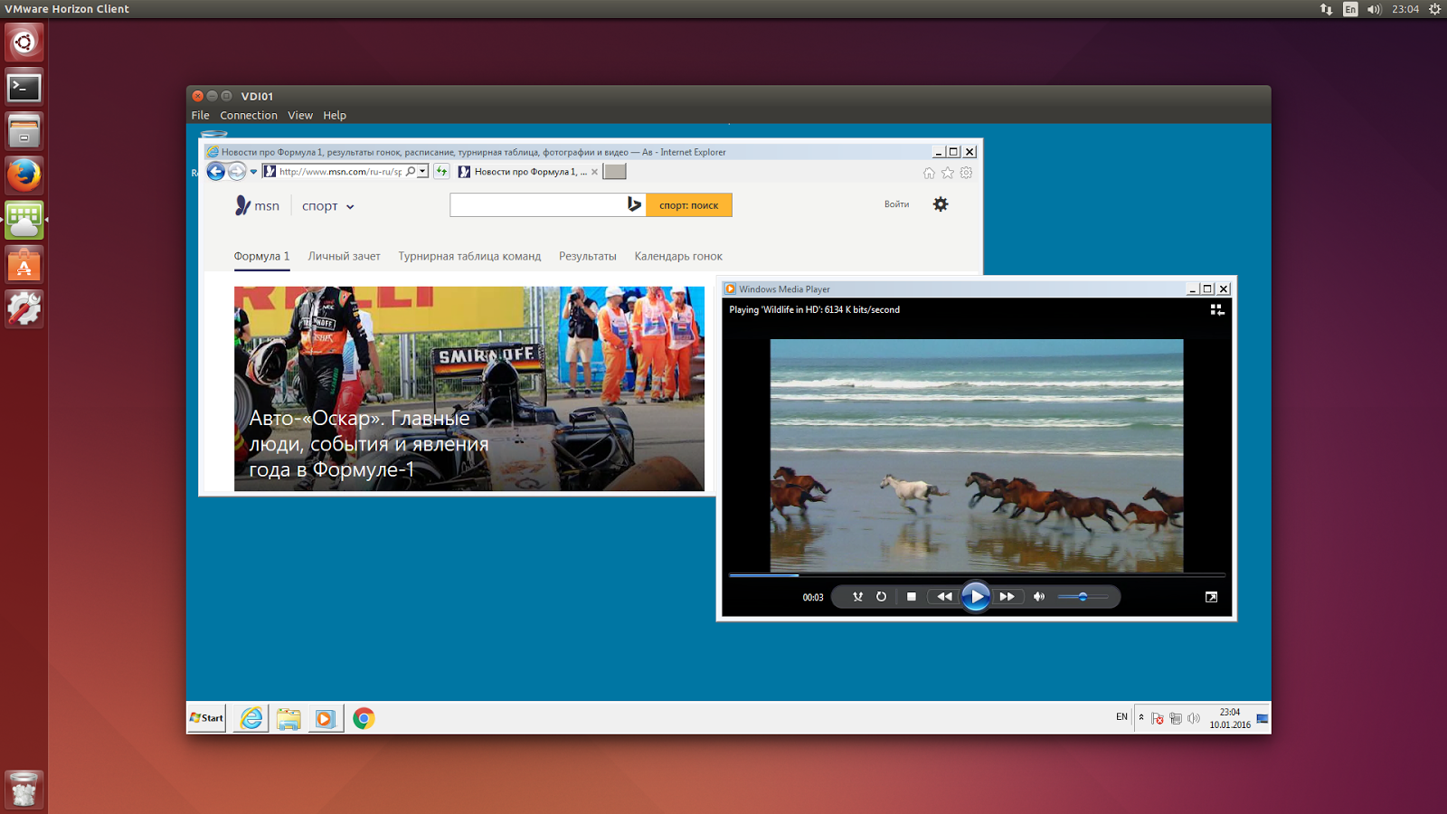The height and width of the screenshot is (814, 1447).
Task: Adjust the Media Player volume slider
Action: [1083, 597]
